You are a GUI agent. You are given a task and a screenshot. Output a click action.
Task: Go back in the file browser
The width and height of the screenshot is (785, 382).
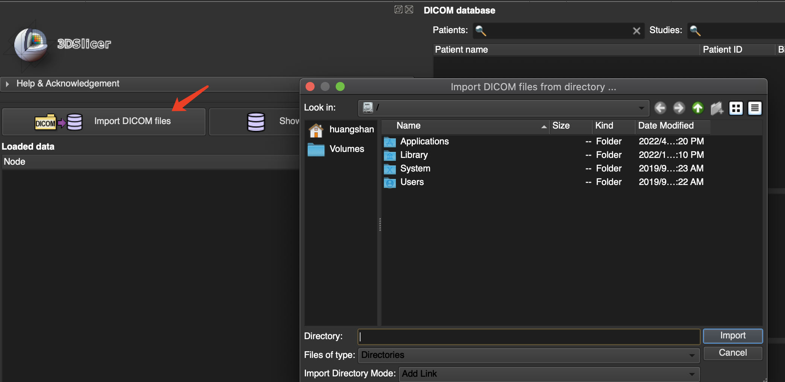[x=660, y=108]
